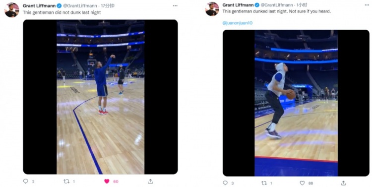
Task: Share the left tweet via upload icon
Action: (x=150, y=182)
